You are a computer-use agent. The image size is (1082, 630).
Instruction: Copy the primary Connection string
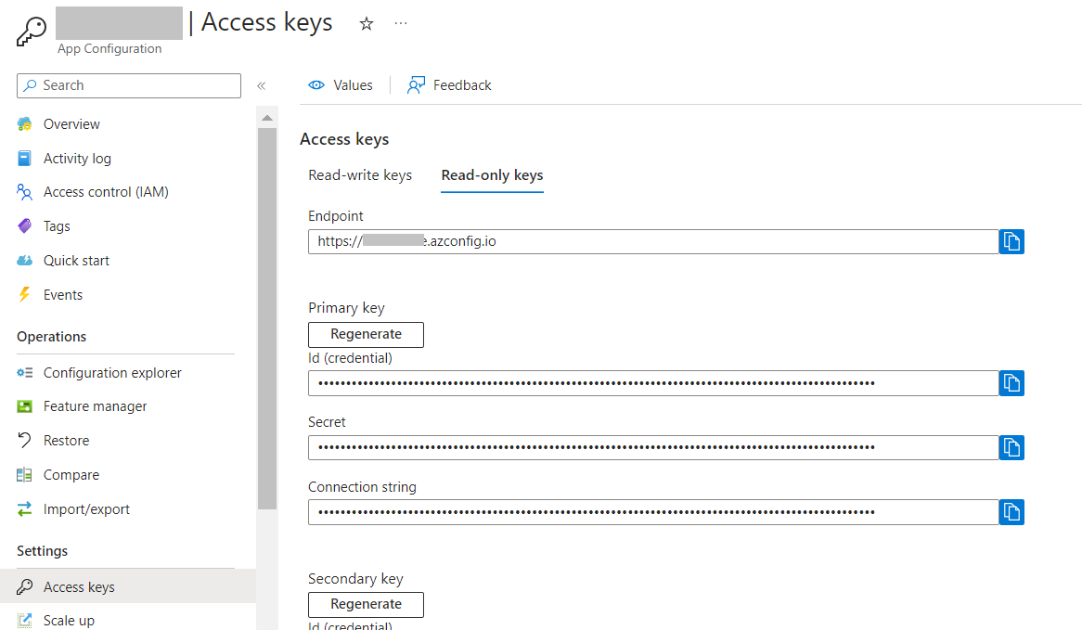tap(1011, 512)
